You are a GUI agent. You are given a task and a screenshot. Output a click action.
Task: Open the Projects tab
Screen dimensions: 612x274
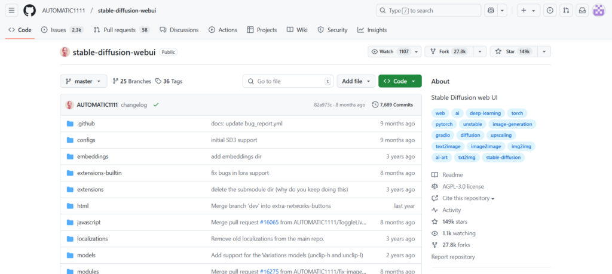pyautogui.click(x=262, y=30)
